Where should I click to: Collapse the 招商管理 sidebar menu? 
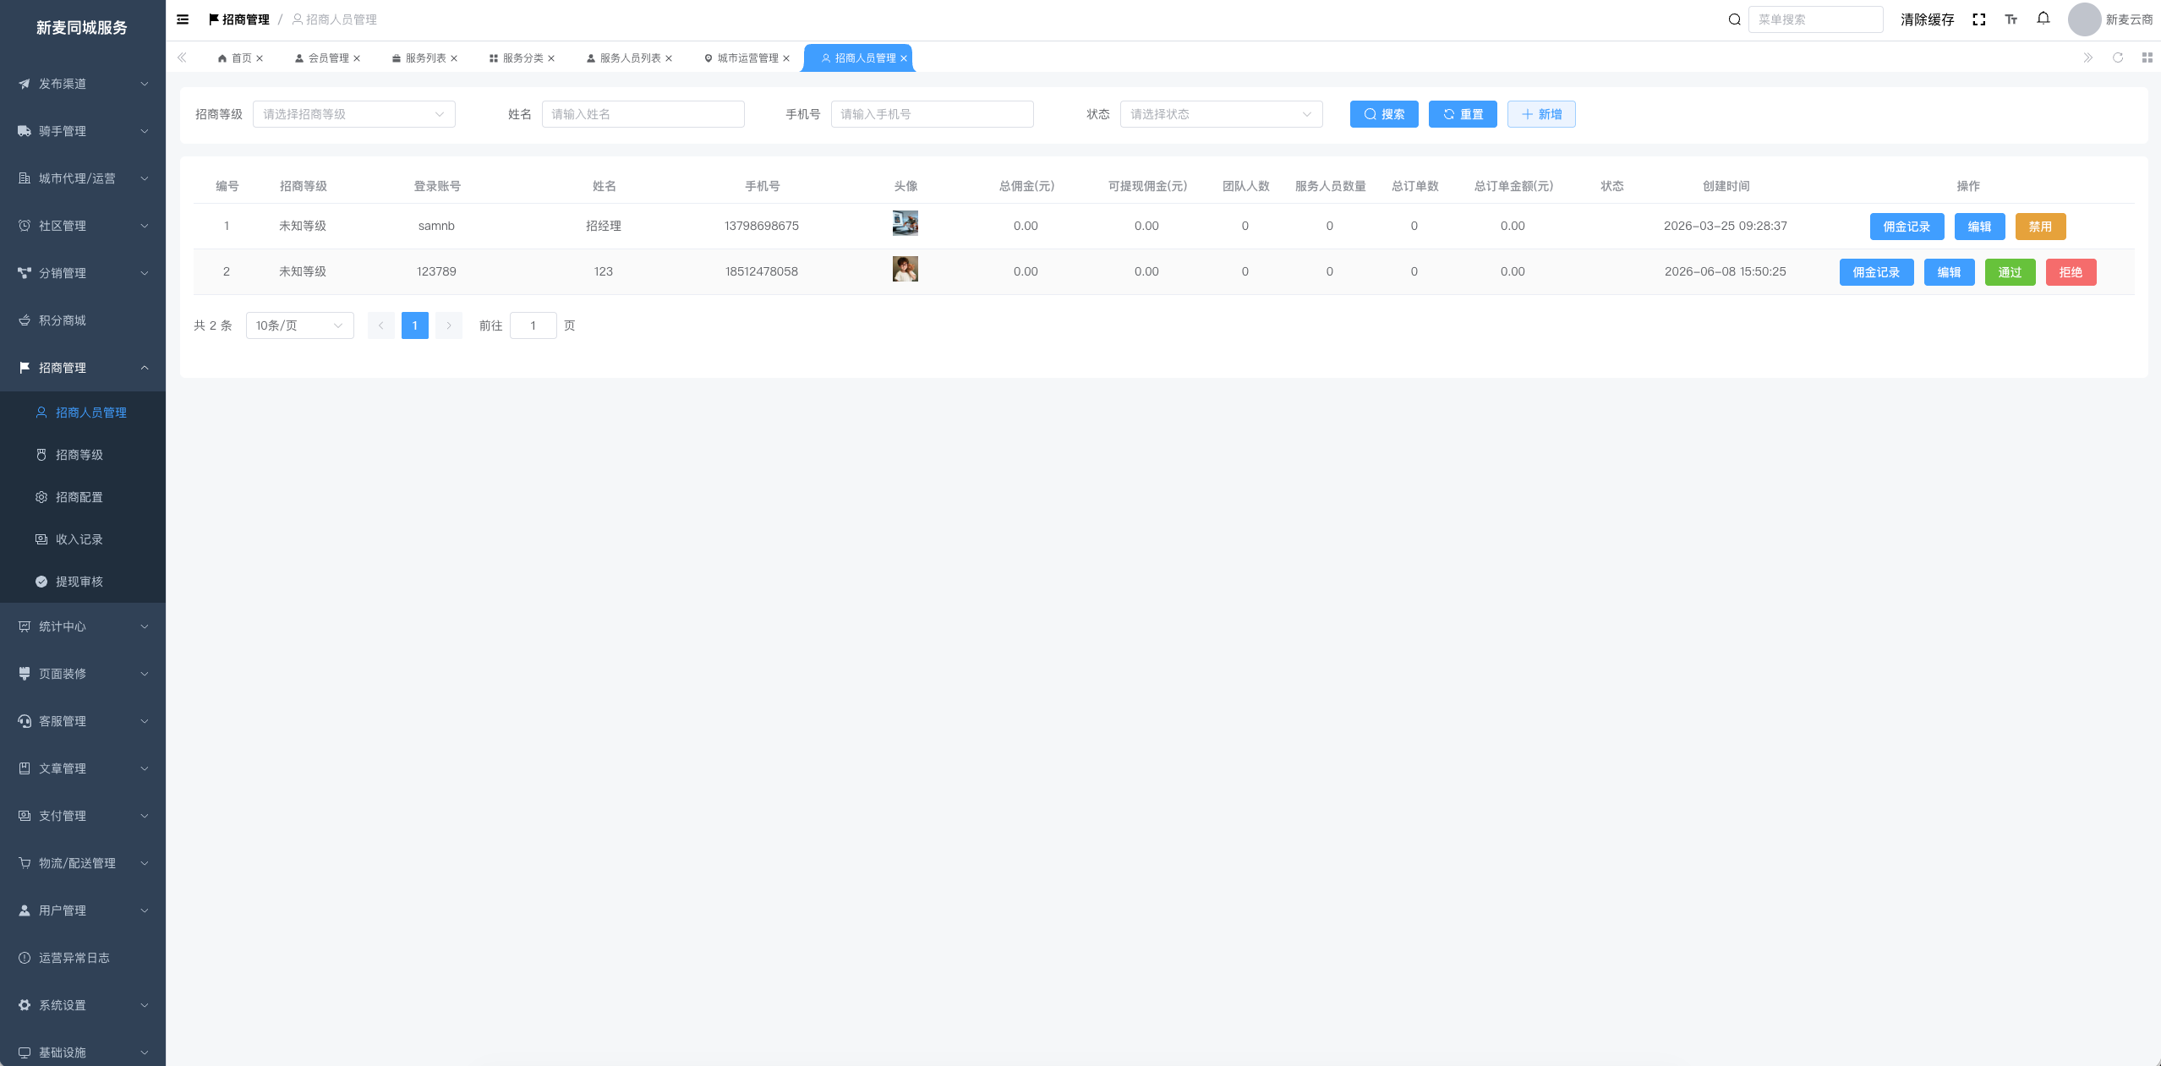click(x=83, y=368)
